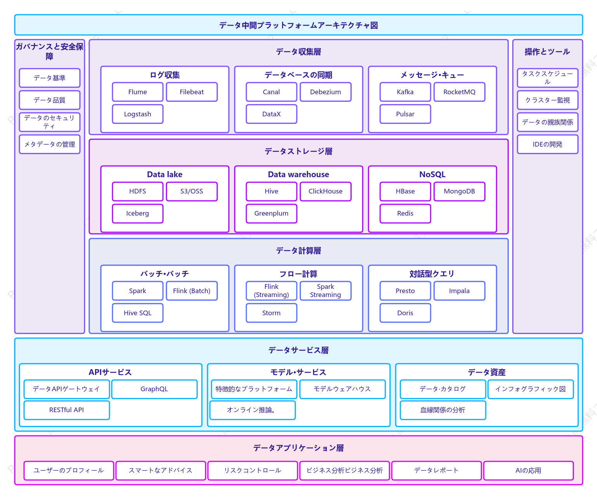
Task: Select the データ収集層 heading
Action: coord(299,52)
